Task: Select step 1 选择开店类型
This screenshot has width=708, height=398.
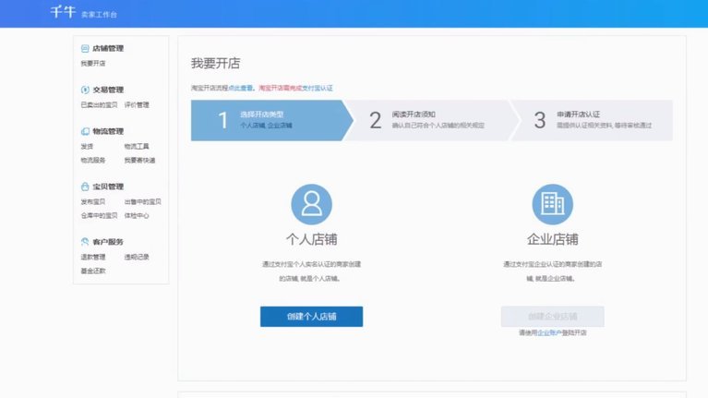Action: (x=271, y=120)
